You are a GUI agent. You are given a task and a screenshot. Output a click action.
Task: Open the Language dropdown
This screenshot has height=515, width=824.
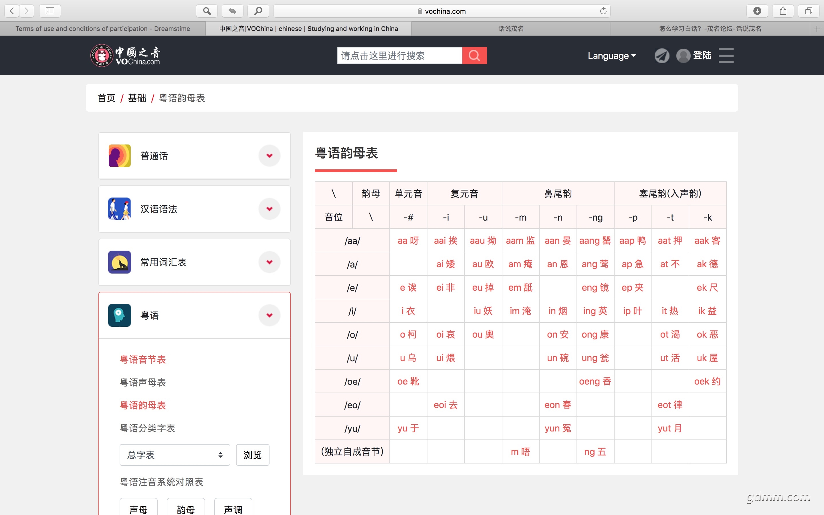click(612, 56)
